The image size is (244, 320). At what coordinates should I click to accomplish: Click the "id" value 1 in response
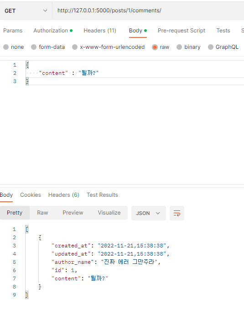(73, 270)
